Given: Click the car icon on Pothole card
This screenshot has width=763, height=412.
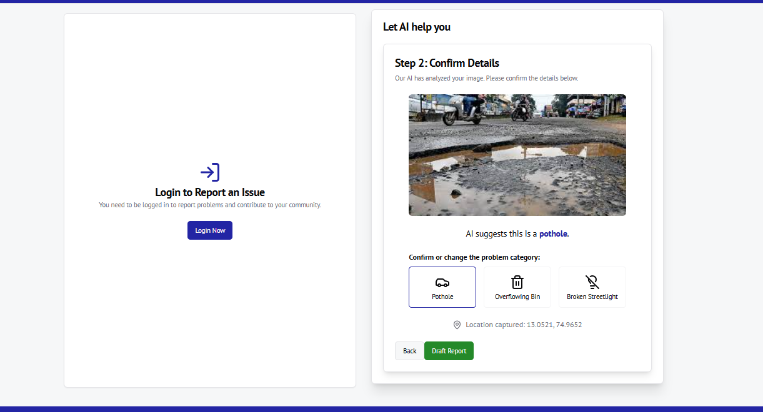Looking at the screenshot, I should [442, 282].
